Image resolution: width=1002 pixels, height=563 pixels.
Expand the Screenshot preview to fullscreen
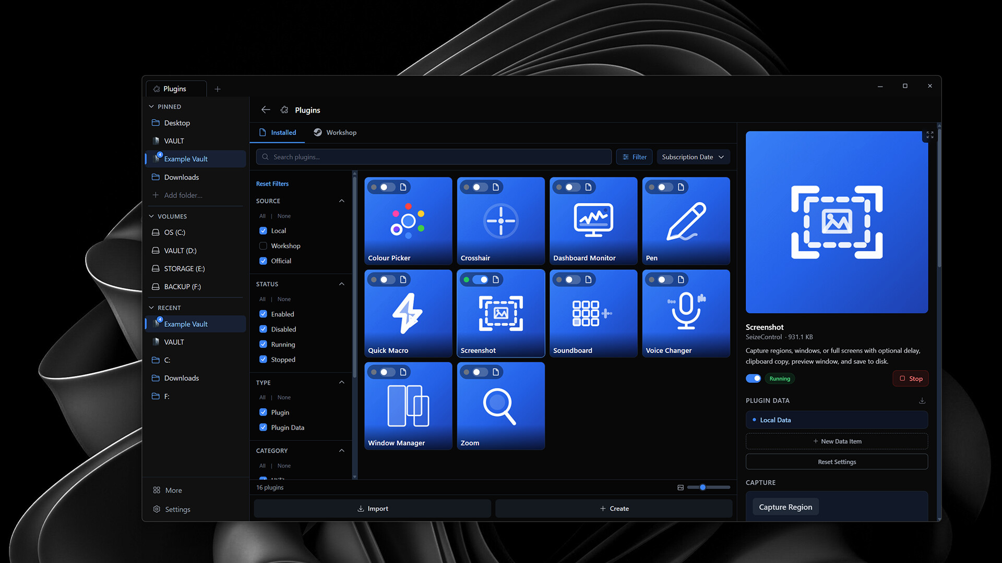pyautogui.click(x=930, y=135)
